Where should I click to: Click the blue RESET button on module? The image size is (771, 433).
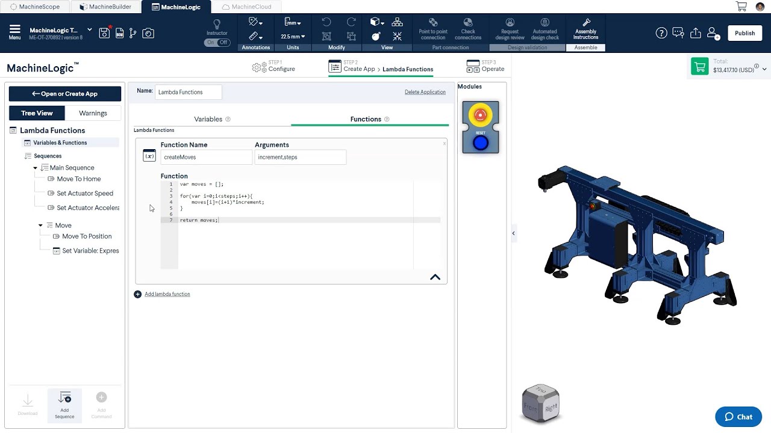point(480,143)
